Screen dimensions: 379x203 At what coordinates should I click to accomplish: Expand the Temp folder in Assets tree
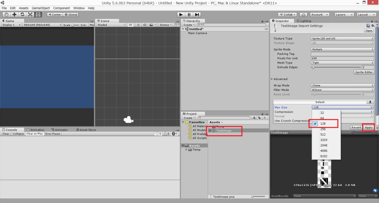click(x=187, y=150)
